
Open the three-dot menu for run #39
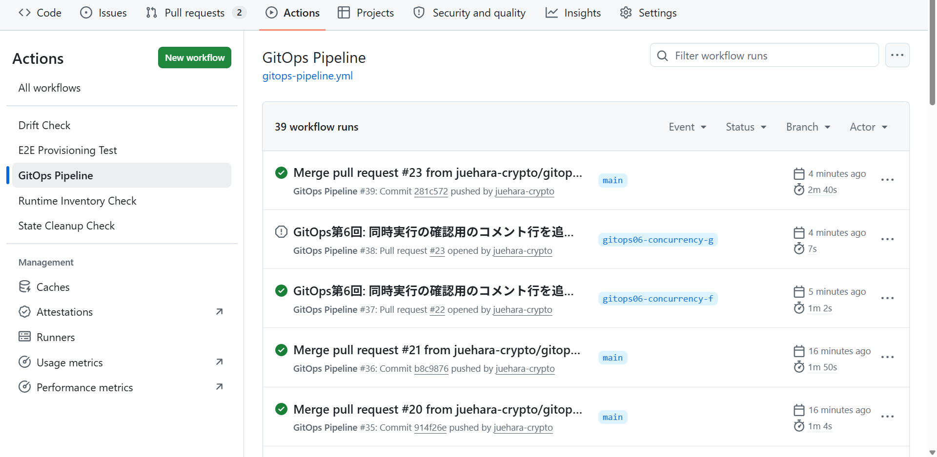(x=887, y=180)
